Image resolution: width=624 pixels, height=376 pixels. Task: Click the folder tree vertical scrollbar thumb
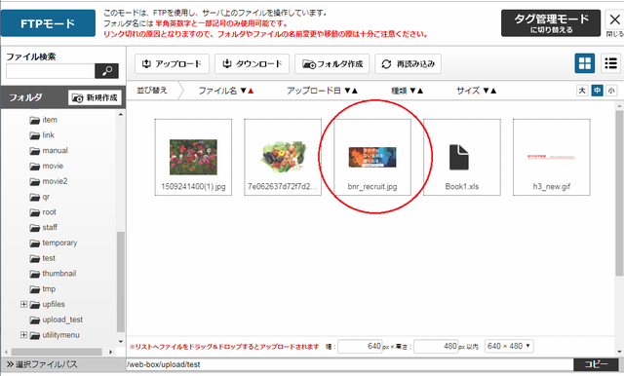121,282
